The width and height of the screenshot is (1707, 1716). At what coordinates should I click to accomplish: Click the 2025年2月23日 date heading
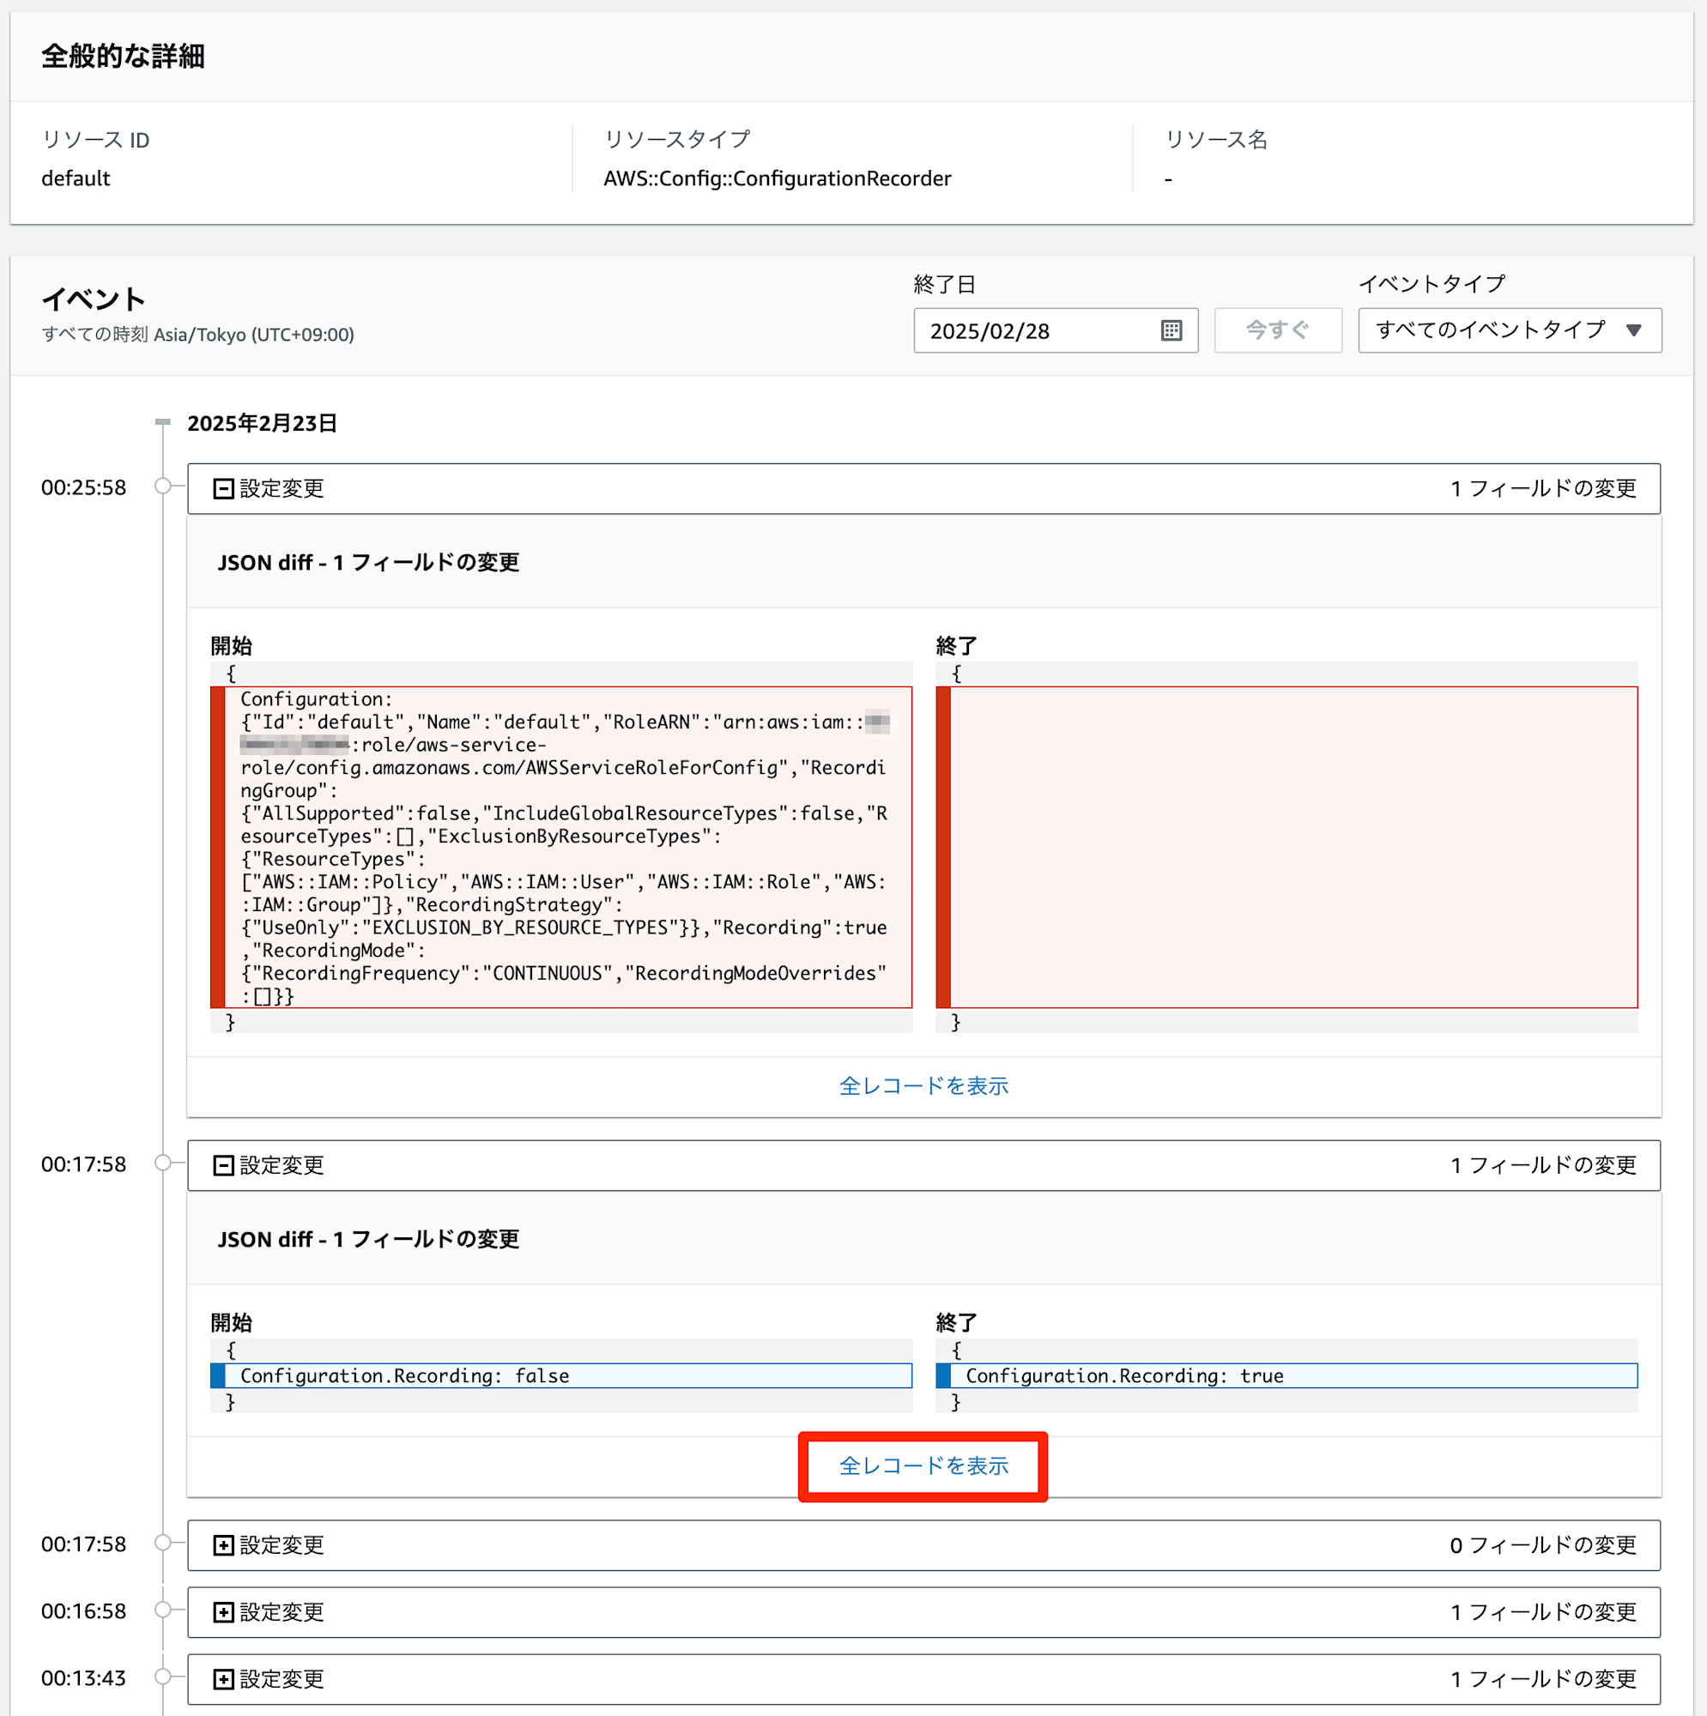(x=262, y=423)
